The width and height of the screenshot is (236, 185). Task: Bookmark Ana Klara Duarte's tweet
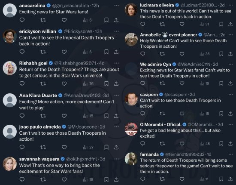tap(106, 116)
